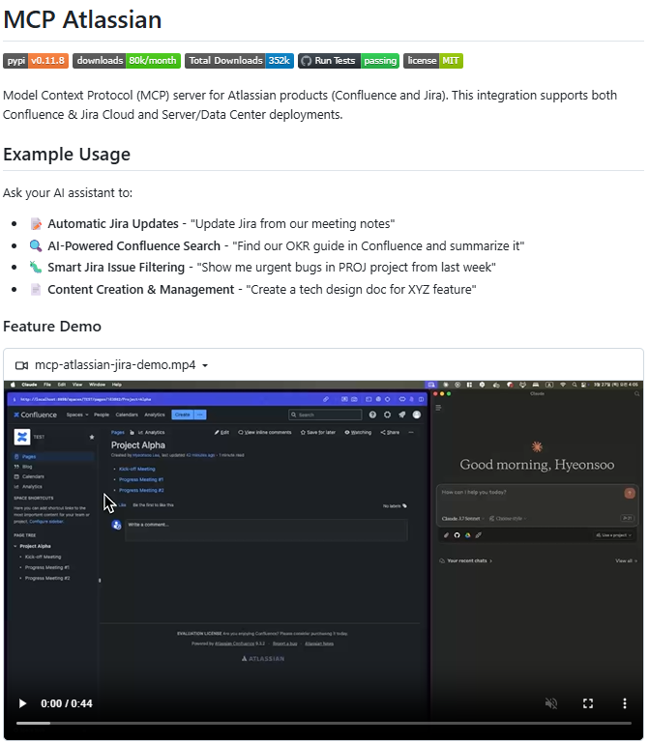Screen dimensions: 649x744
Task: Click Edit on the Project Alpha page
Action: (x=221, y=432)
